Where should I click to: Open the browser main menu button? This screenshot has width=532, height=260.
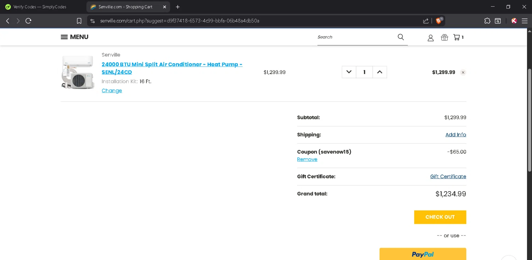525,21
